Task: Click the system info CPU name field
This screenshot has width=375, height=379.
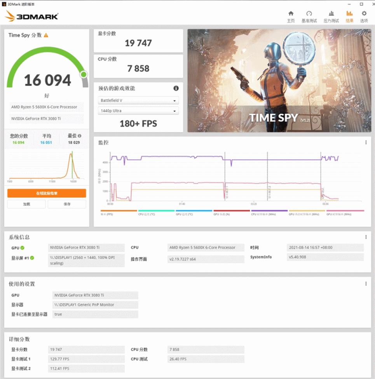Action: tap(206, 247)
